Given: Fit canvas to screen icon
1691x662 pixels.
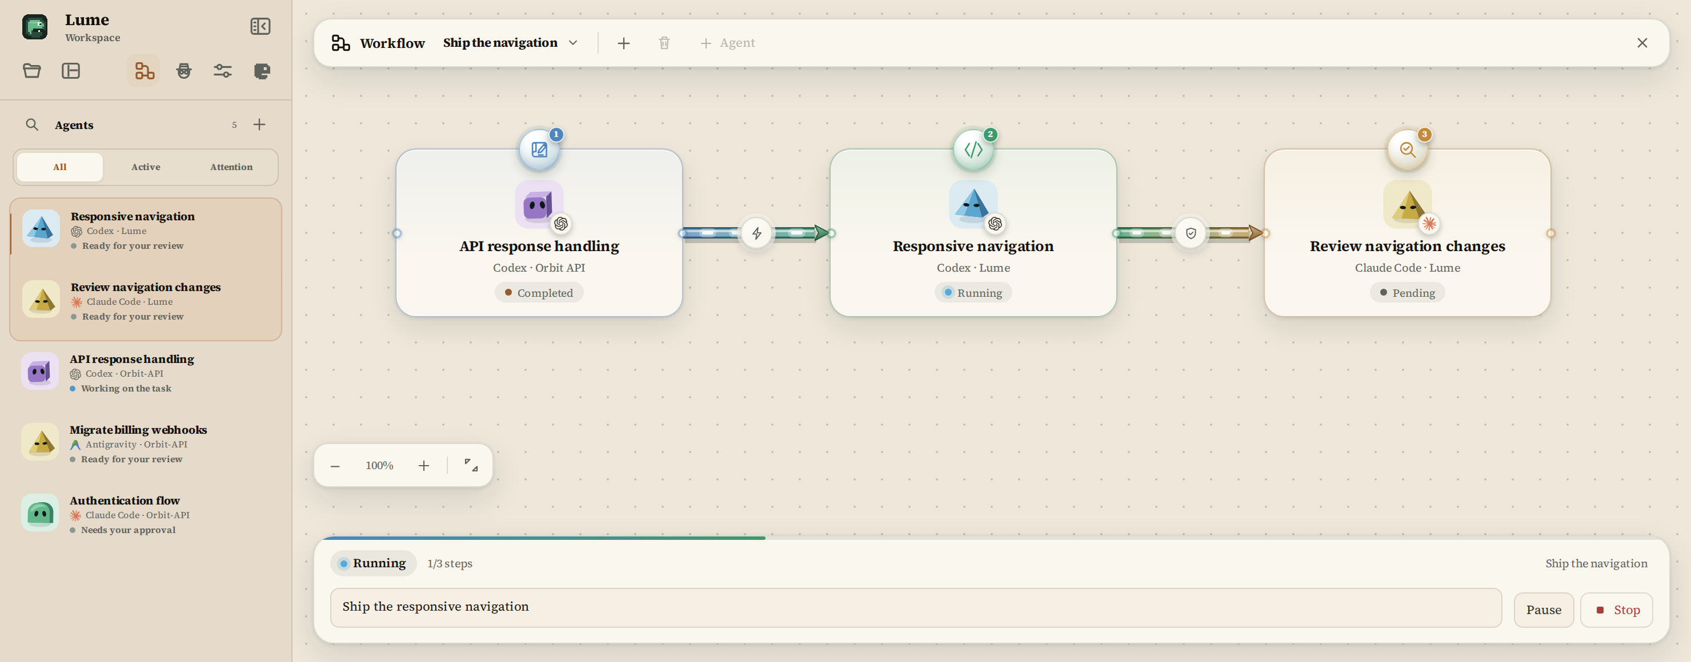Looking at the screenshot, I should coord(471,465).
